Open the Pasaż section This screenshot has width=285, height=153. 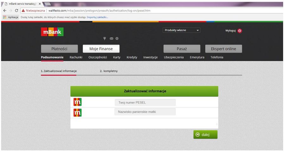point(182,49)
